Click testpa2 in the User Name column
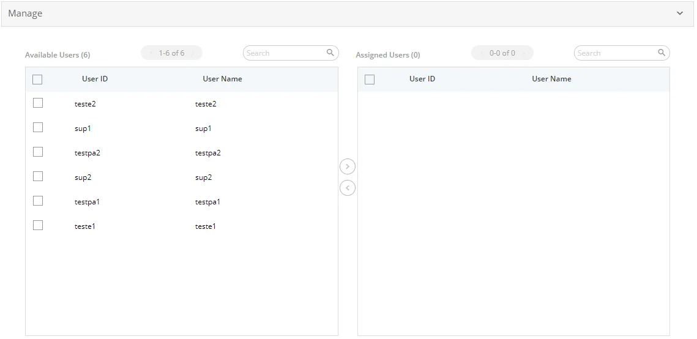Screen dimensions: 697x339 (x=208, y=153)
